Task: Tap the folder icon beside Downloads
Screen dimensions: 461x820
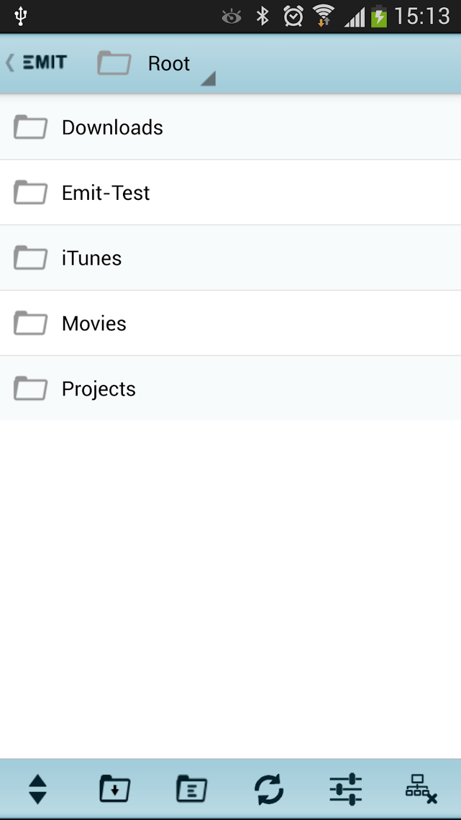Action: tap(30, 127)
